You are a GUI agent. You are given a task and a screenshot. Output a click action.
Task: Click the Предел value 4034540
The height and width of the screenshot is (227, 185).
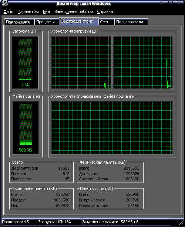pos(62,200)
